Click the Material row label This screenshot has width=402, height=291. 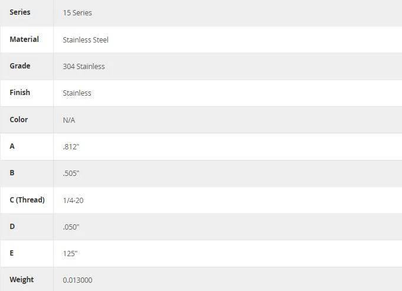tap(24, 39)
